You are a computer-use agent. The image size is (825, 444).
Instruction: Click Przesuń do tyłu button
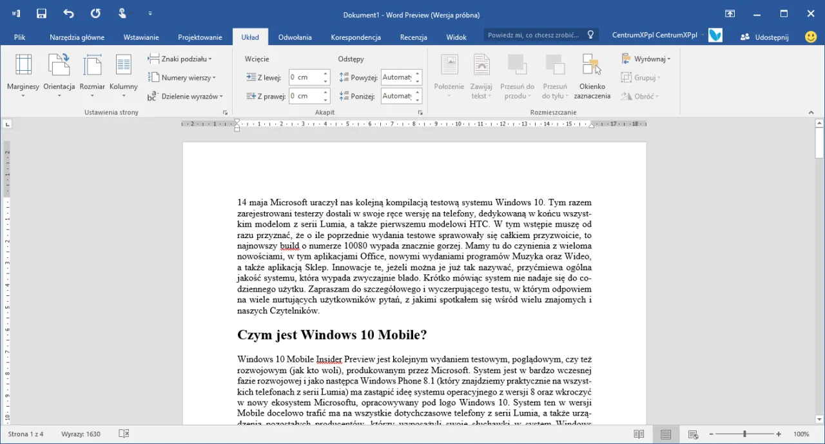coord(554,77)
